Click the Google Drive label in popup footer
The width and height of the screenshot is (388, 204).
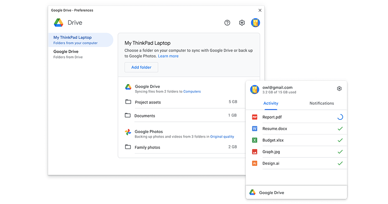click(x=272, y=193)
